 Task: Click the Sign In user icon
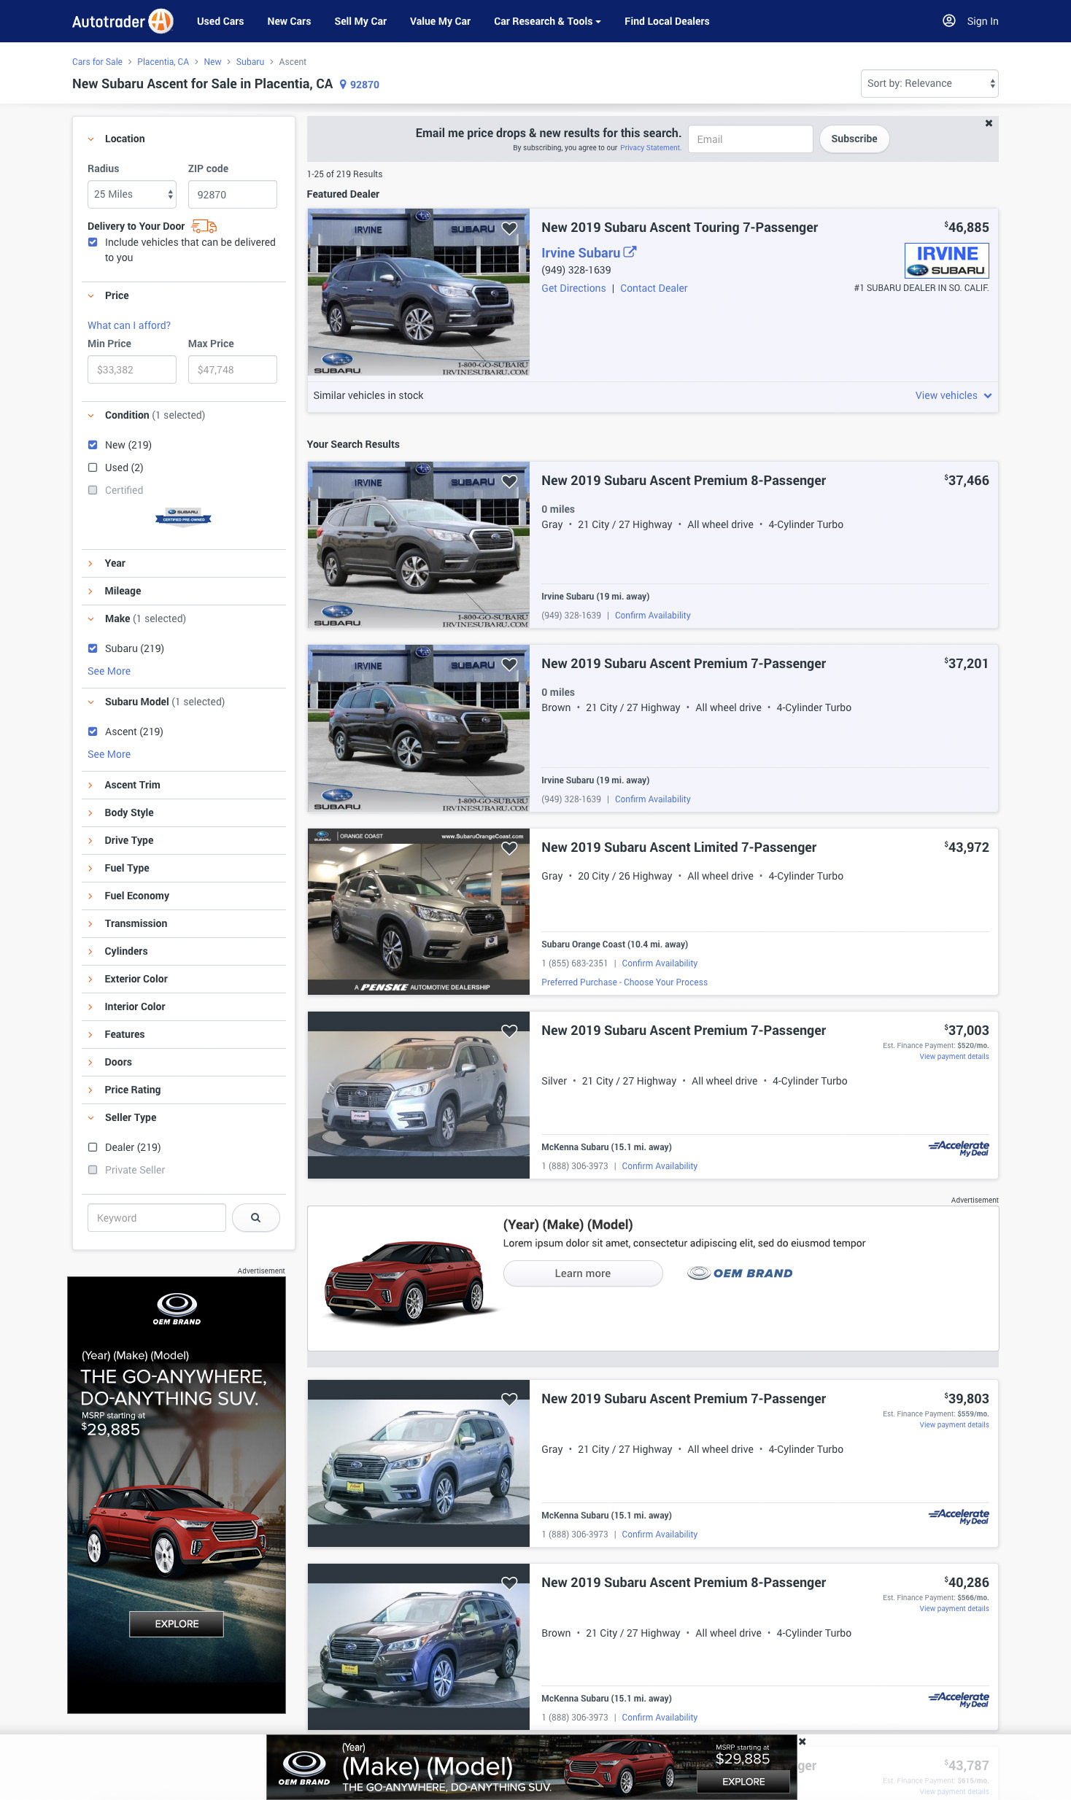(948, 20)
